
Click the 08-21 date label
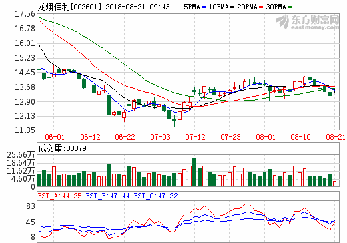click(x=336, y=137)
